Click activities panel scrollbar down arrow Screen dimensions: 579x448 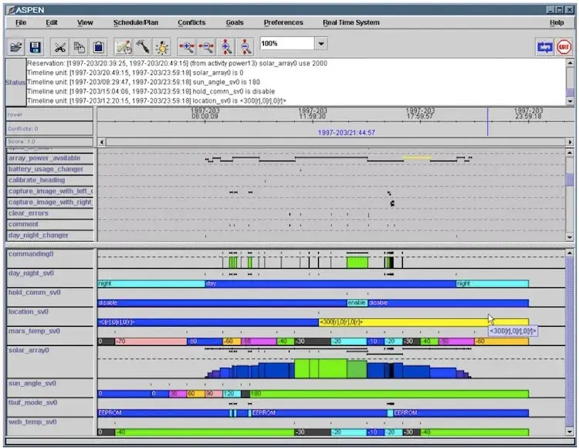pyautogui.click(x=570, y=237)
